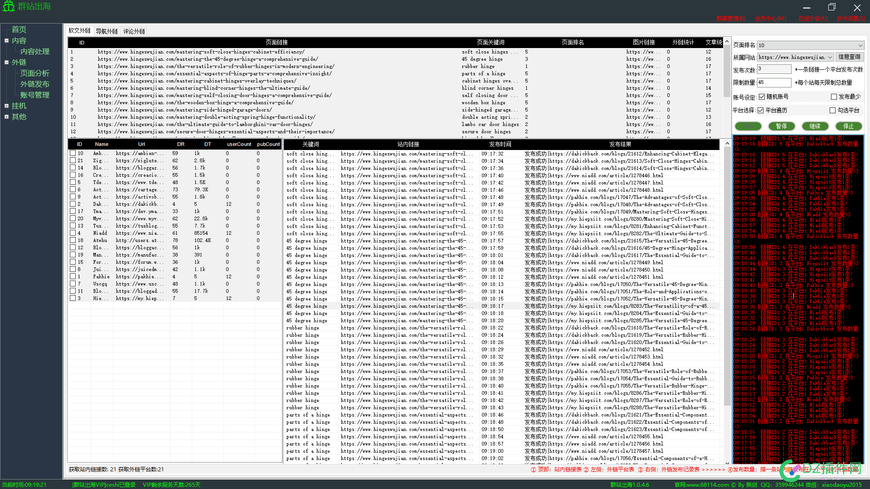Click the 发布结果 column header
The height and width of the screenshot is (489, 870).
pyautogui.click(x=620, y=144)
